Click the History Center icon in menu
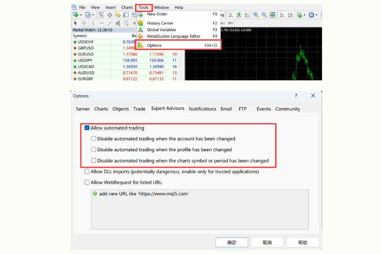This screenshot has width=381, height=254. pos(140,23)
